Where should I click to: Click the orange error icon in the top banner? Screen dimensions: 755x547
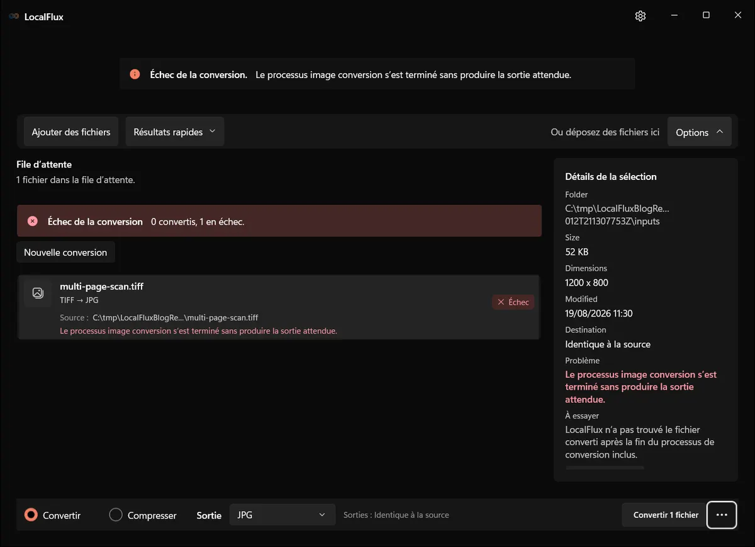tap(135, 74)
